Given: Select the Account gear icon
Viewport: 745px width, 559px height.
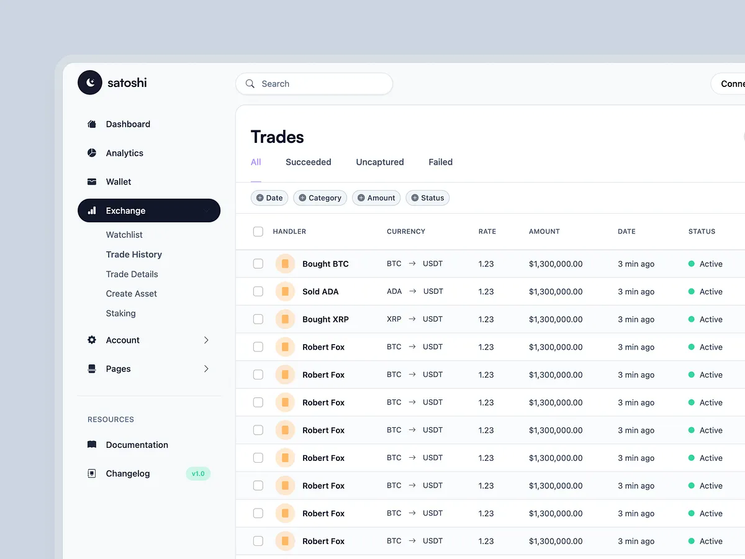Looking at the screenshot, I should point(91,340).
